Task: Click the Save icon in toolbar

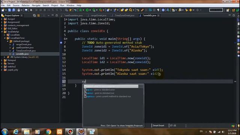Action: [x=9, y=10]
